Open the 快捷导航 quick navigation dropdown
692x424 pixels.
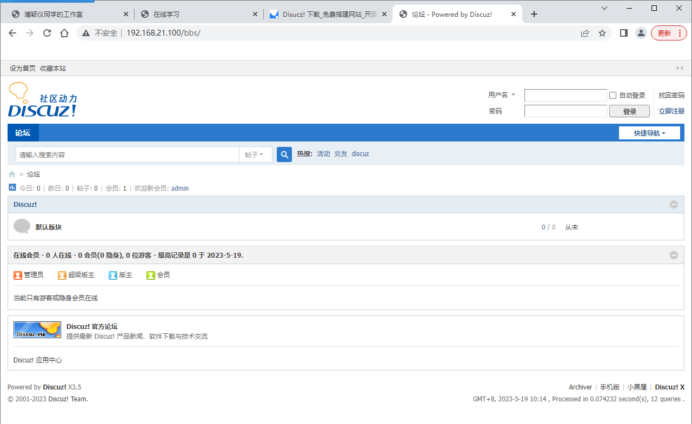coord(649,133)
